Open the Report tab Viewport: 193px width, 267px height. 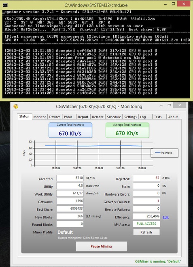pyautogui.click(x=83, y=117)
